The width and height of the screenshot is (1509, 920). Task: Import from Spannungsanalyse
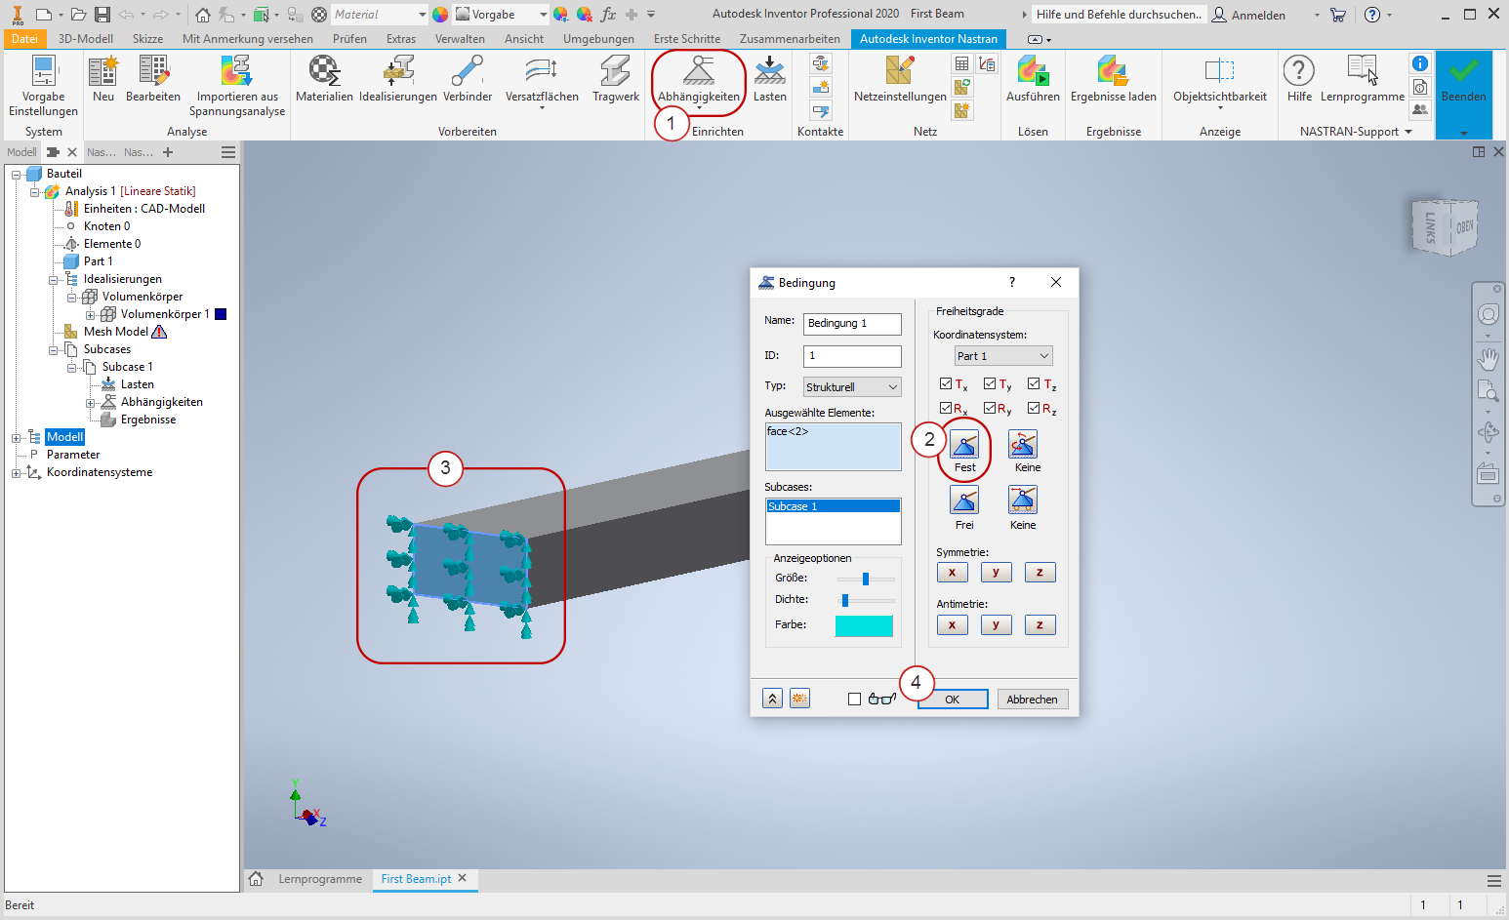[x=237, y=86]
